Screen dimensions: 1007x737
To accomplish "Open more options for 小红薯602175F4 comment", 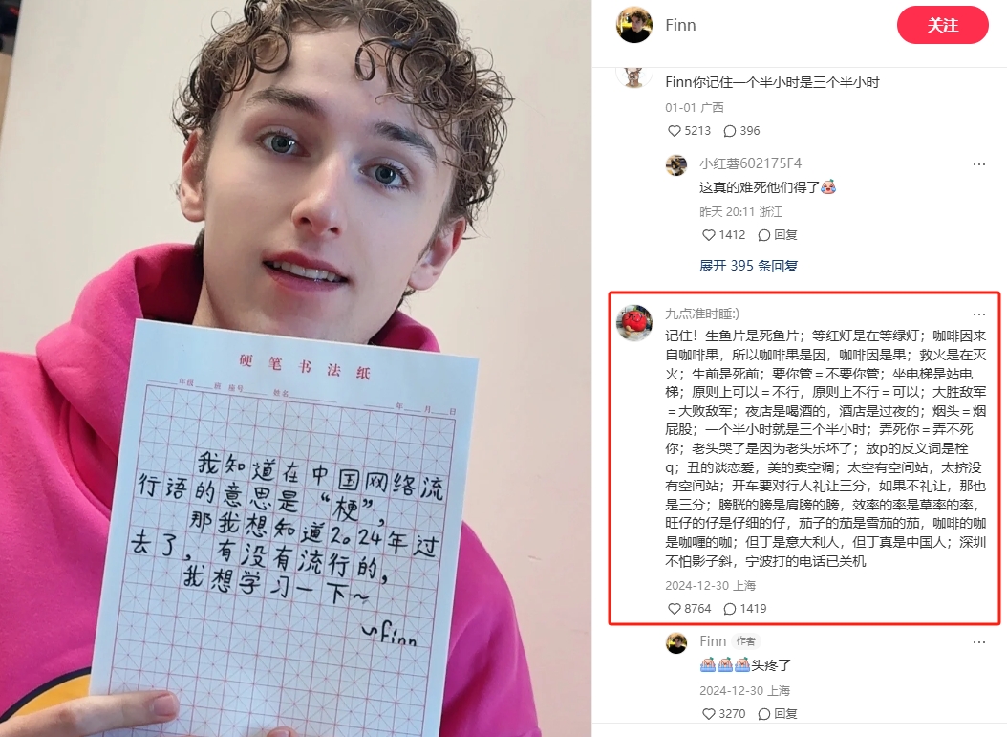I will click(x=978, y=163).
